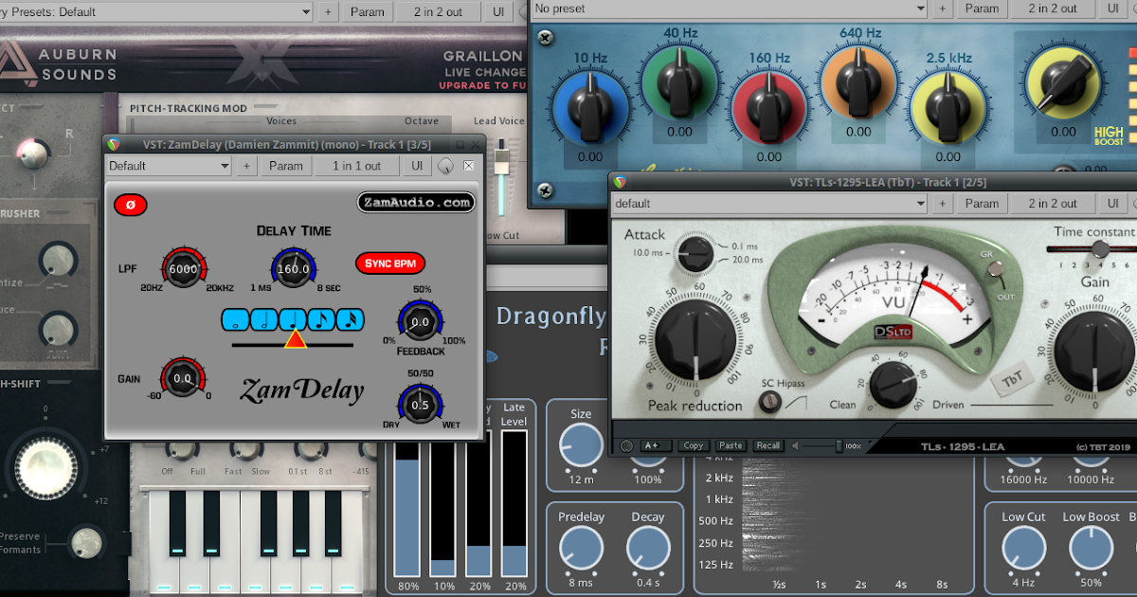Click the Attack knob on the compressor
This screenshot has width=1137, height=597.
click(x=697, y=253)
